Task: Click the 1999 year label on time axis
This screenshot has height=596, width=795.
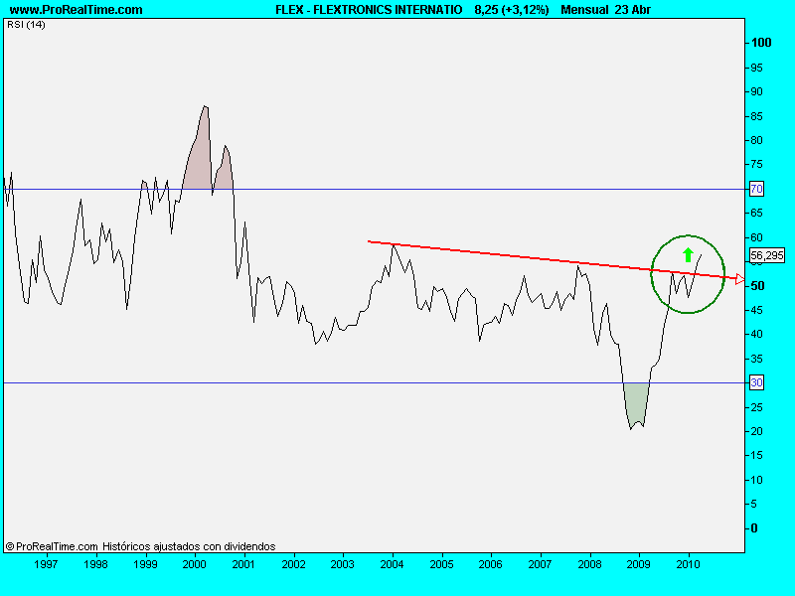Action: pyautogui.click(x=145, y=564)
